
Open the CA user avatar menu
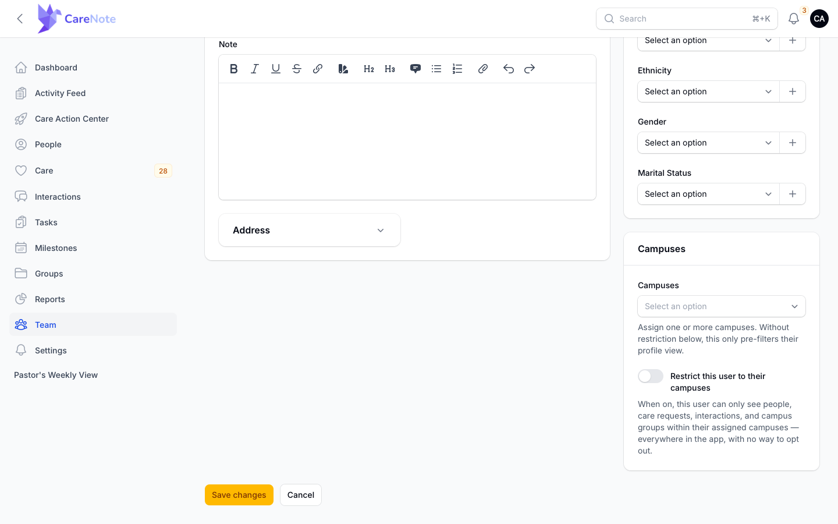819,19
